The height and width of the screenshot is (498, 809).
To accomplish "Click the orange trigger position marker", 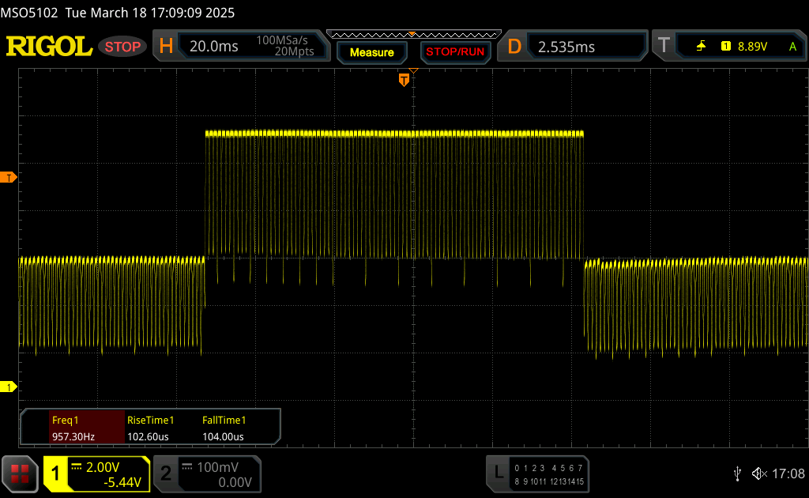I will click(x=404, y=80).
